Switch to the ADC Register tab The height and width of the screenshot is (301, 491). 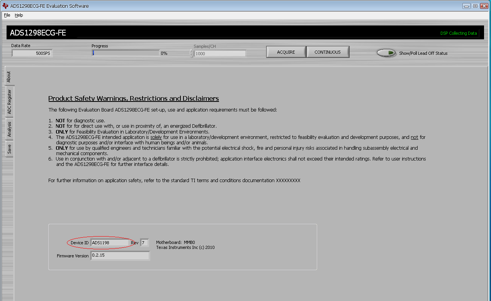click(x=9, y=102)
